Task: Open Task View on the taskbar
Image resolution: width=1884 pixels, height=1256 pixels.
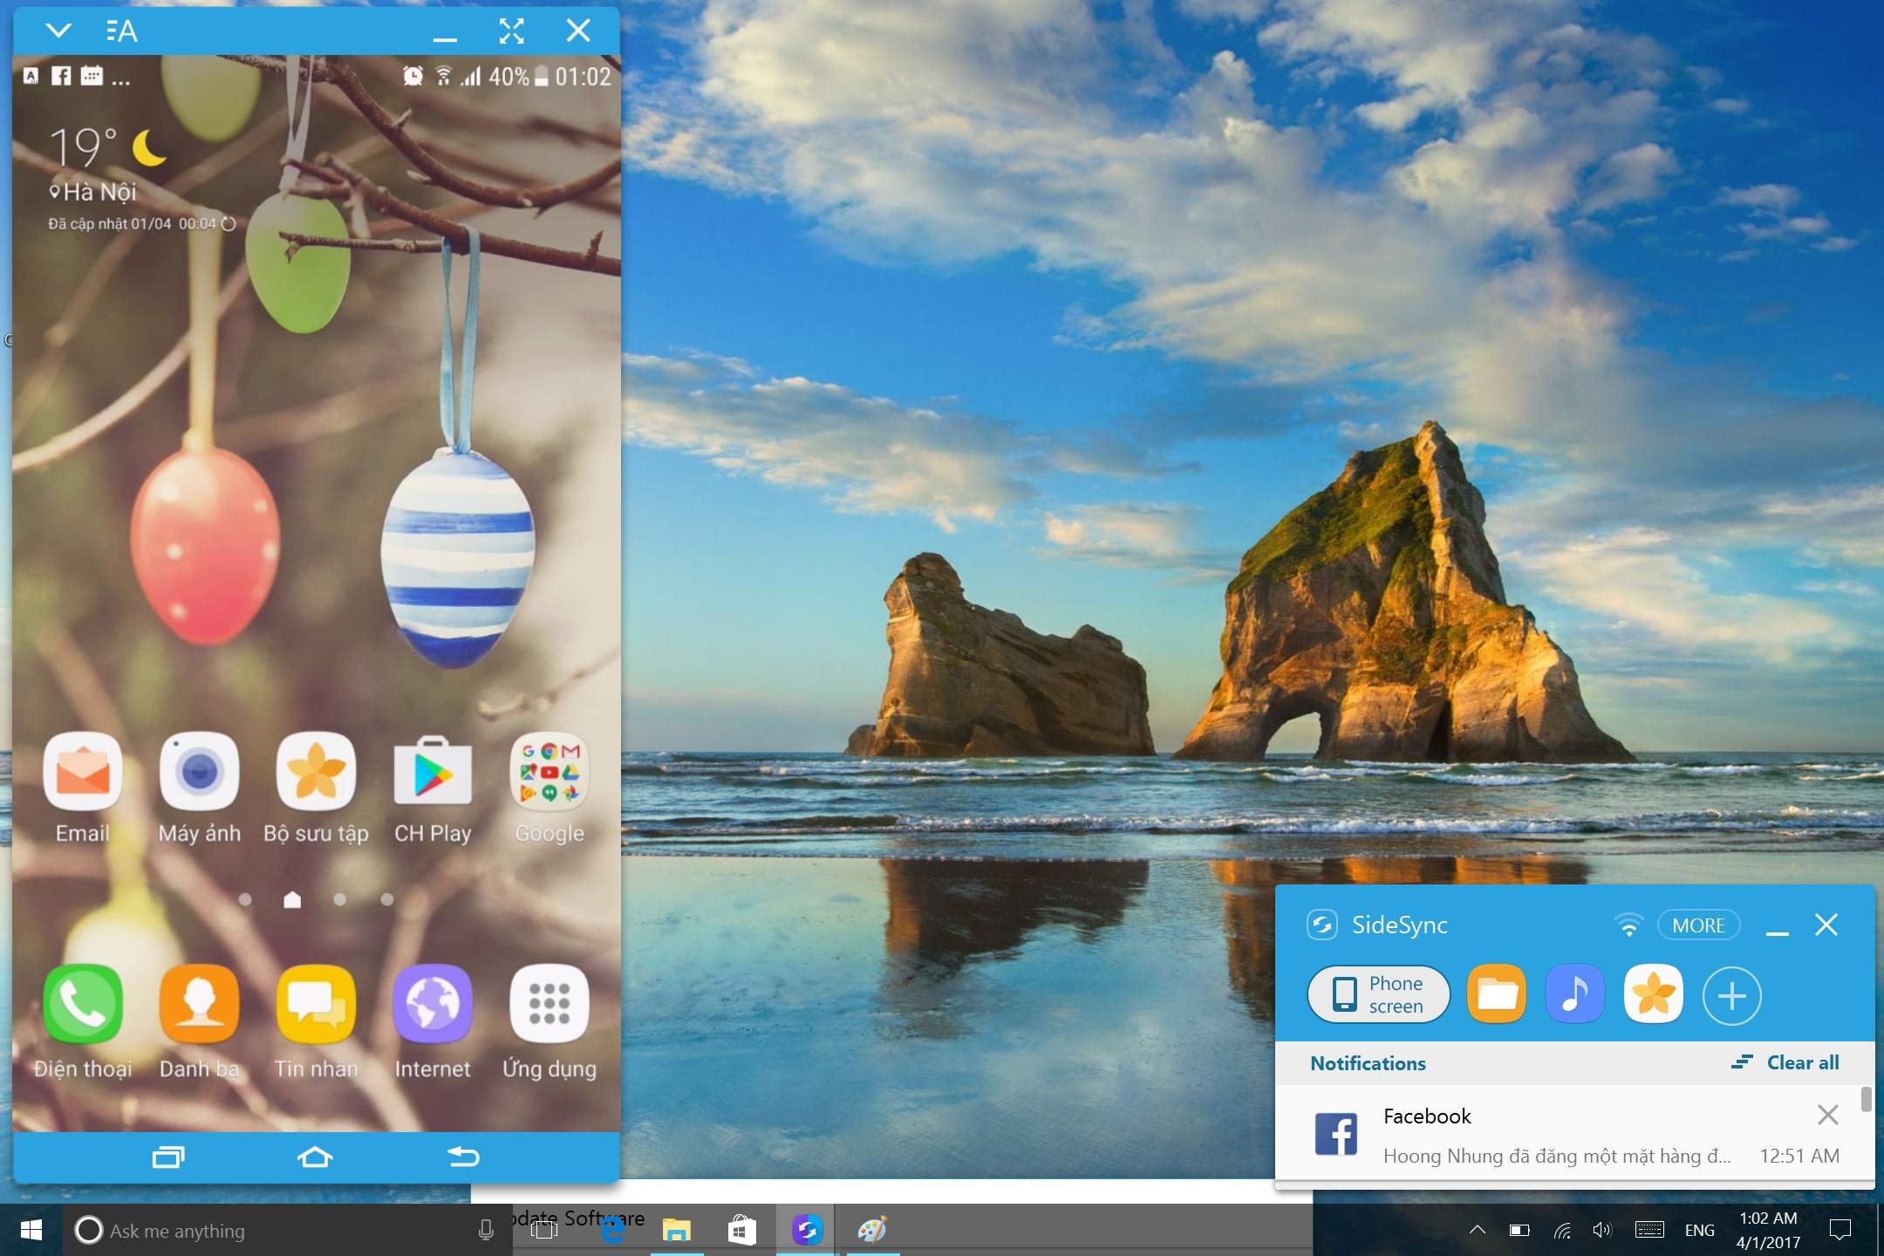Action: pos(544,1230)
